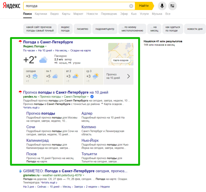Viewport: 206px width, 192px height.
Task: Click the cloudy icon for пн 1
Action: click(x=55, y=76)
